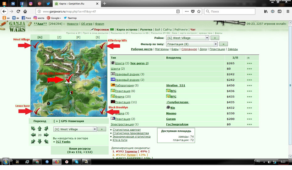Open the pinned Odnoklassniki browser tab
The height and width of the screenshot is (170, 292).
coord(4,3)
